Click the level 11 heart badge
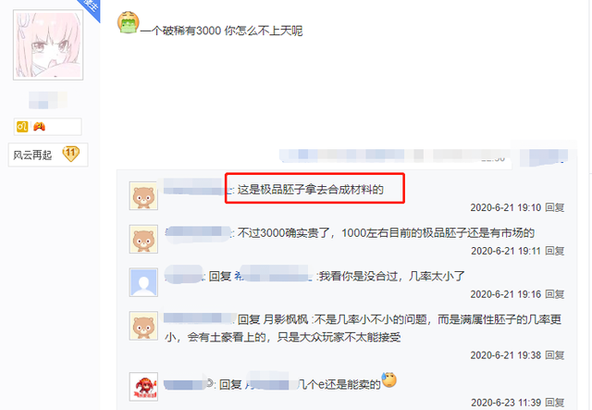Image resolution: width=592 pixels, height=410 pixels. 70,154
